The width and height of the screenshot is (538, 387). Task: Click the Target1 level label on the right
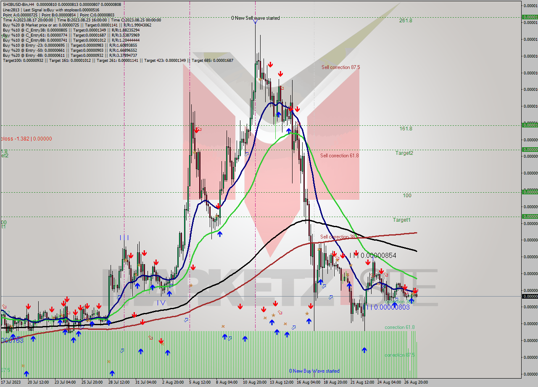click(x=402, y=220)
